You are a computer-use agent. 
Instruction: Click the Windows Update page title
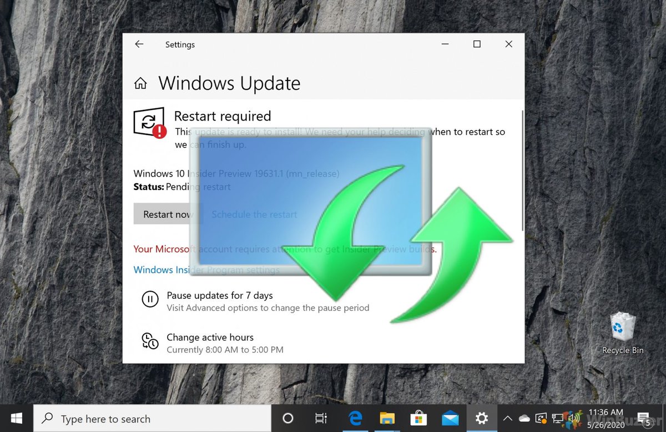(229, 83)
